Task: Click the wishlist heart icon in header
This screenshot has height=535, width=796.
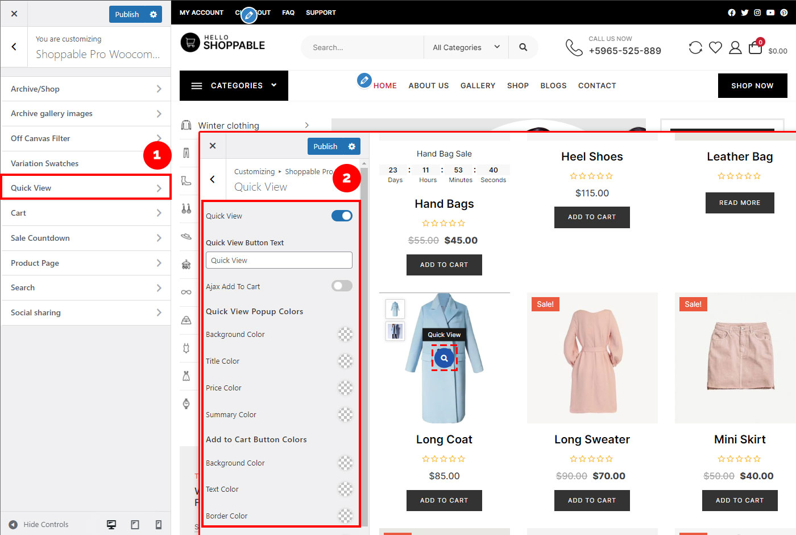Action: pos(715,47)
